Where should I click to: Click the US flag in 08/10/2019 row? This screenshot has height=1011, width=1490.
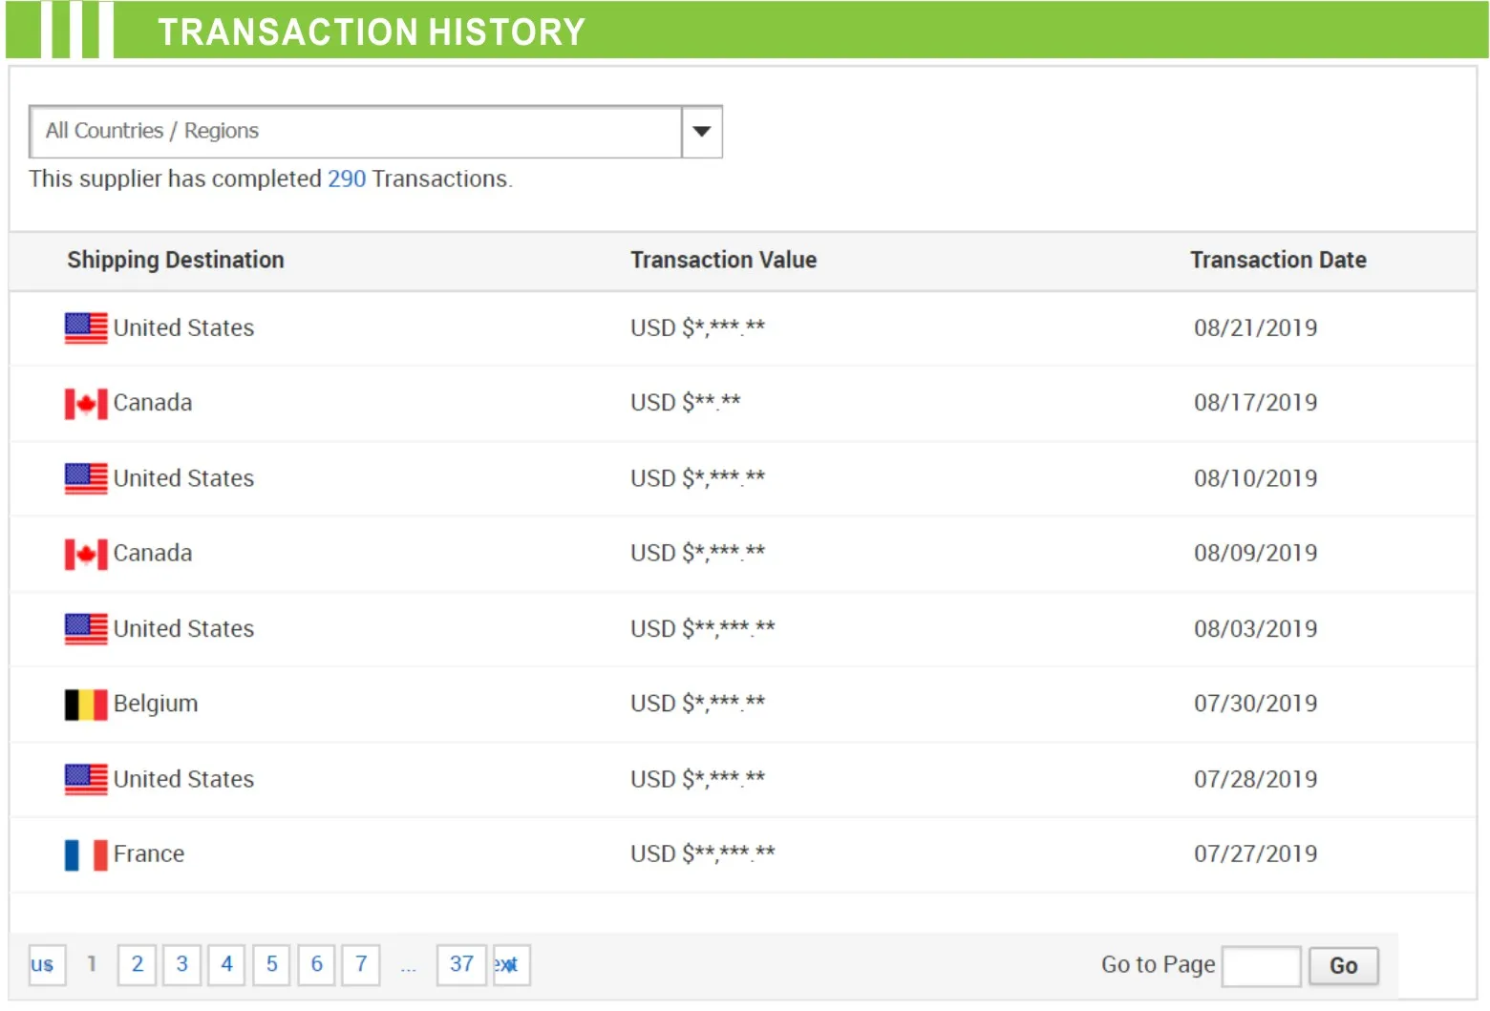click(86, 478)
